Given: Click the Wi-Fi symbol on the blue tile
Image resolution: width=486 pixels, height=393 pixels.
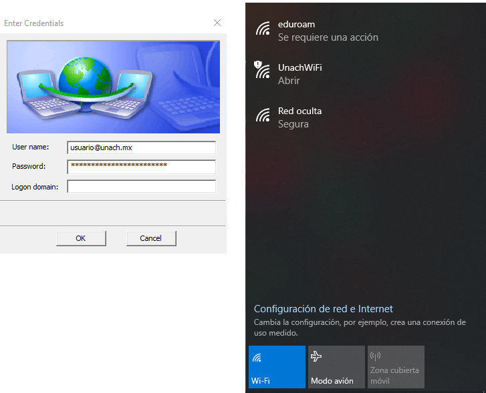Looking at the screenshot, I should (x=257, y=358).
